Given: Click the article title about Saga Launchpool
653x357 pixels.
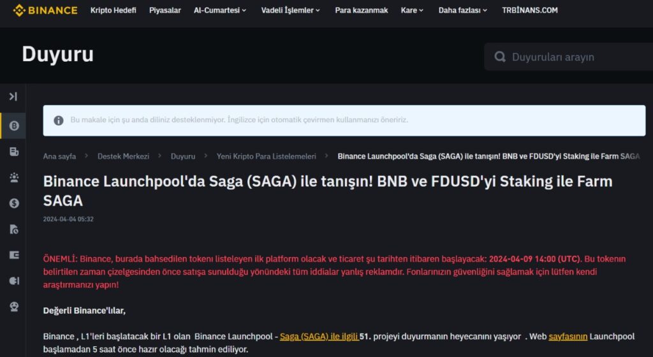Looking at the screenshot, I should (328, 191).
